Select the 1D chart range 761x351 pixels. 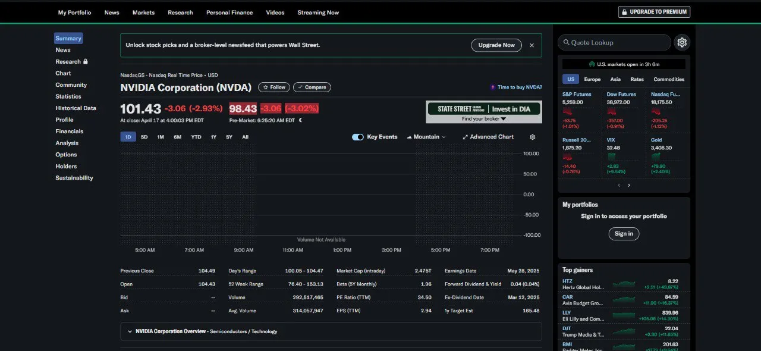pyautogui.click(x=128, y=137)
